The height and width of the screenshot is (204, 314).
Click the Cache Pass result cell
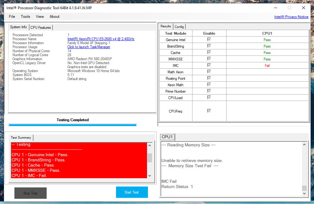267,53
